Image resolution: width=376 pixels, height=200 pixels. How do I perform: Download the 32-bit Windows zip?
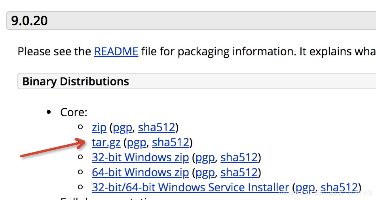tap(140, 157)
